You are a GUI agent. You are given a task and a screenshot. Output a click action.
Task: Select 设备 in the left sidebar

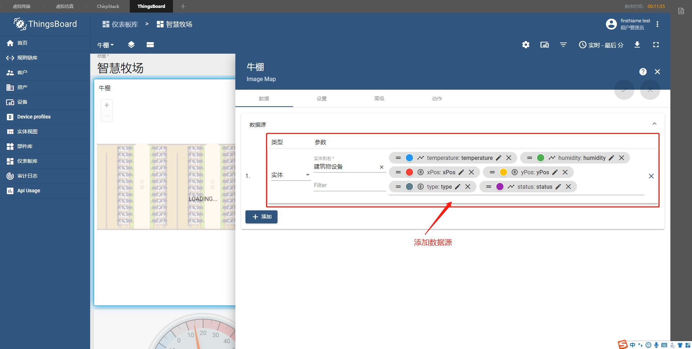pyautogui.click(x=22, y=102)
